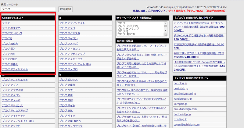
Task: Open the ブログ 病気 link
Action: pyautogui.click(x=66, y=111)
